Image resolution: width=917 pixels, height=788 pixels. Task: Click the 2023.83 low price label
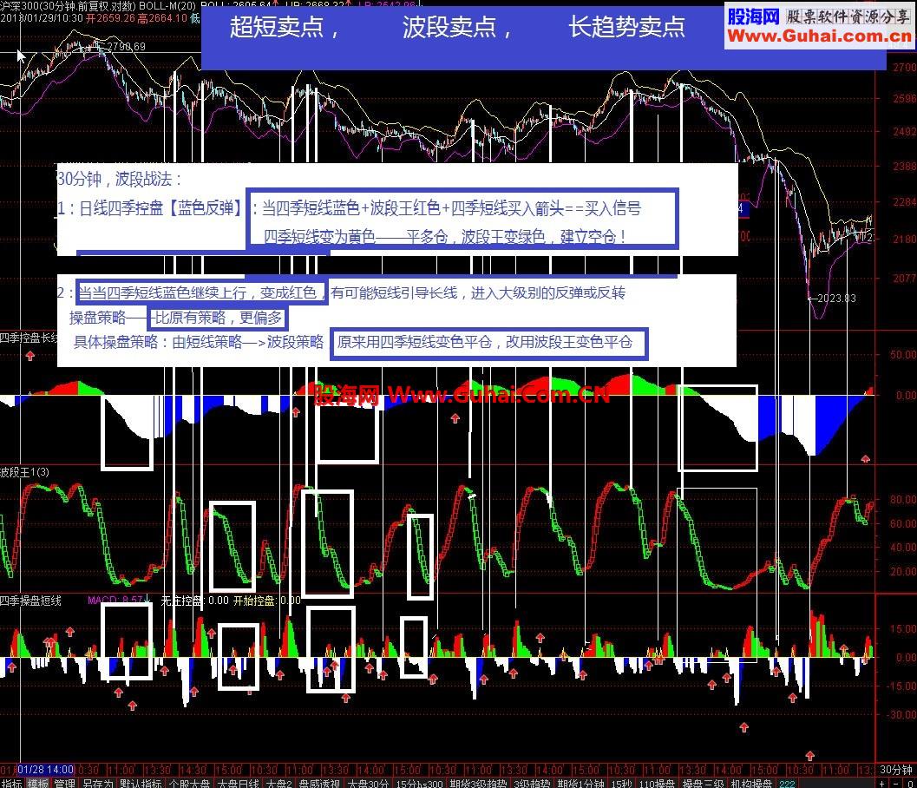pos(836,299)
